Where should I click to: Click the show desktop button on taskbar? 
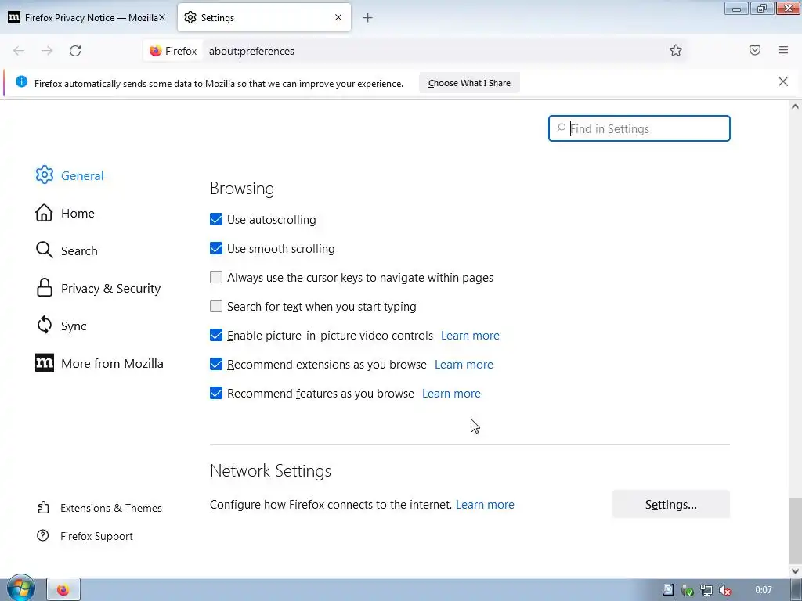(x=797, y=590)
